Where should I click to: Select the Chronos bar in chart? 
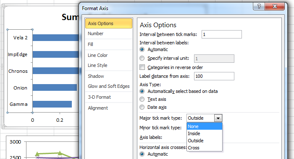56,71
